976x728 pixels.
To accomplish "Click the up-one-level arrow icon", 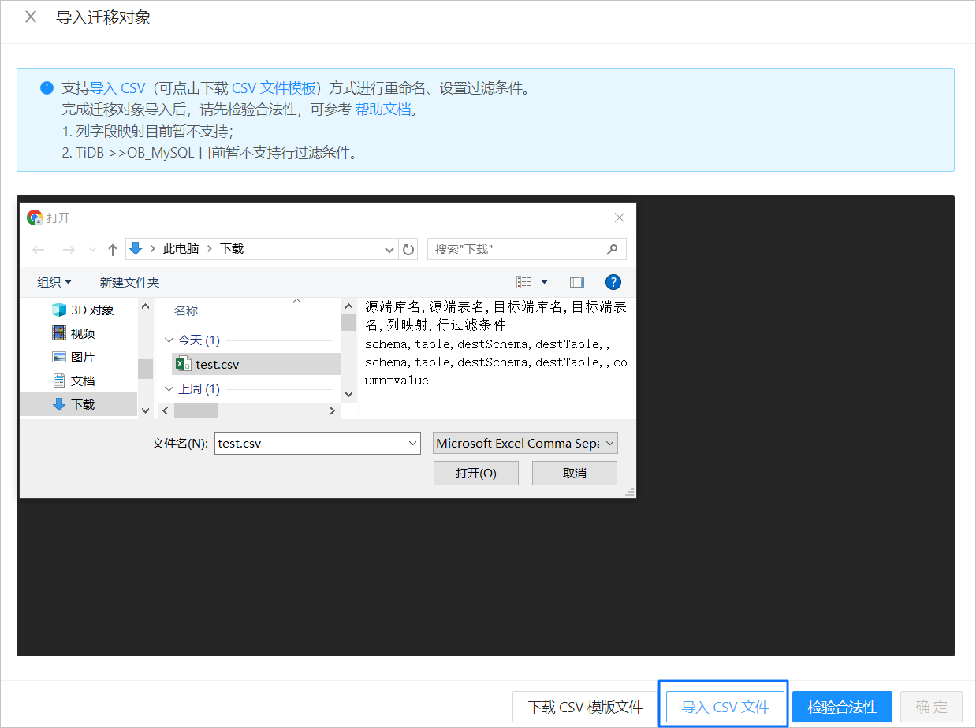I will pyautogui.click(x=113, y=250).
